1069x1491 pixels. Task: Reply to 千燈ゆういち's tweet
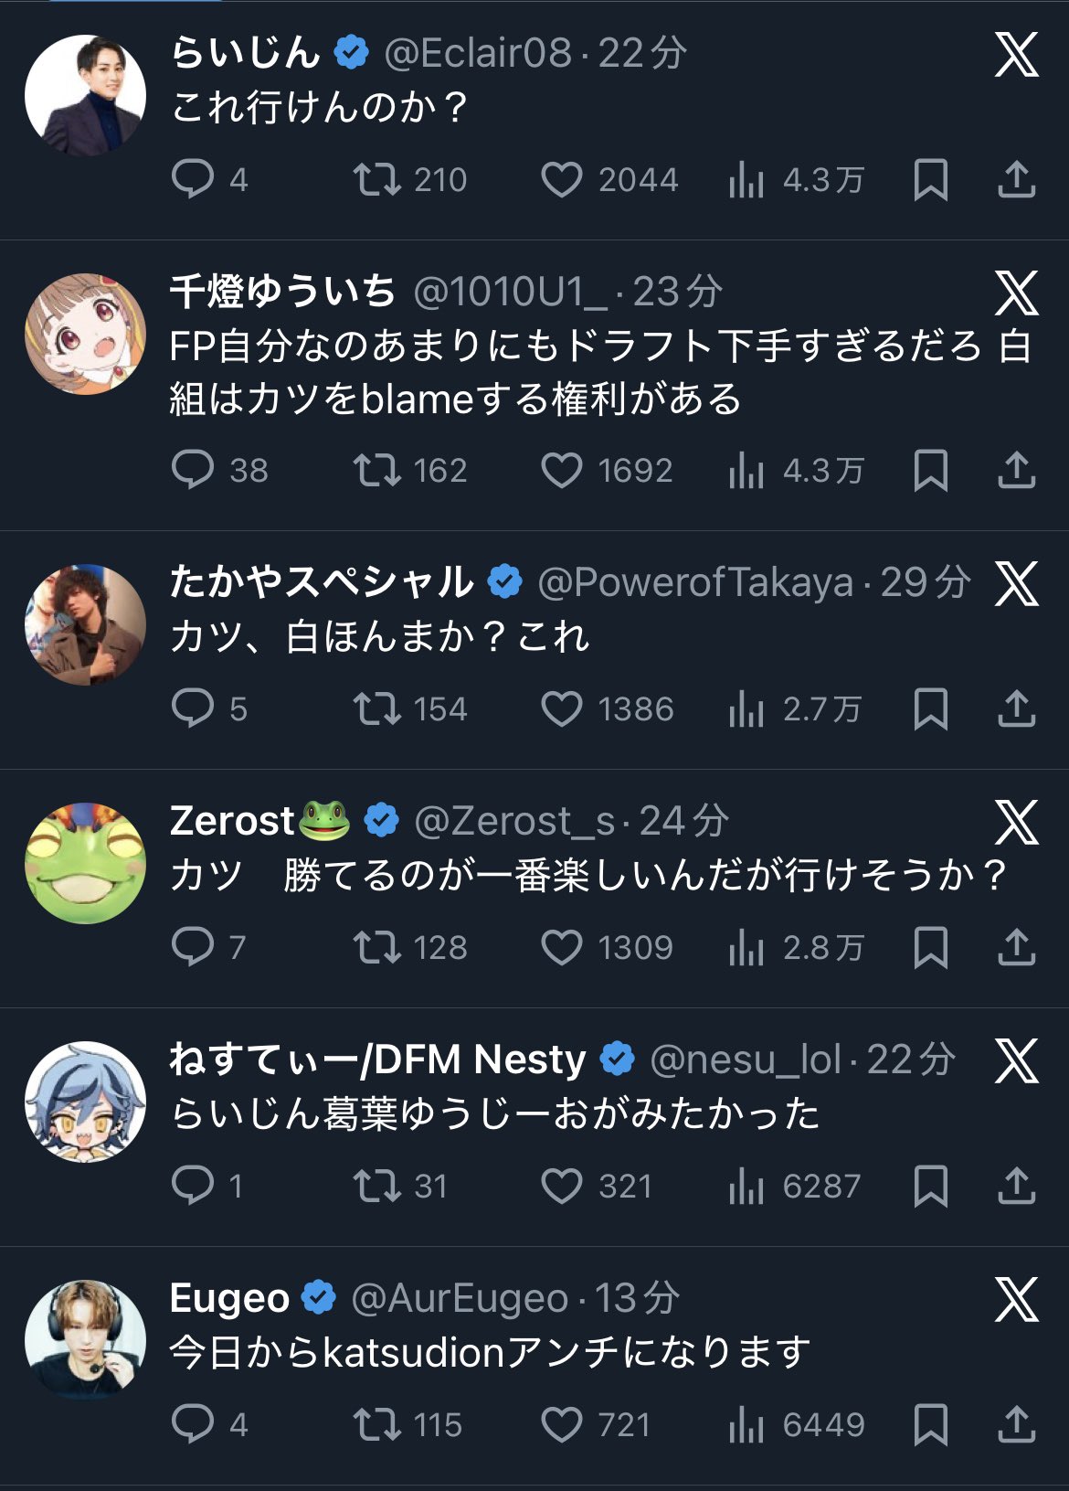click(x=192, y=471)
